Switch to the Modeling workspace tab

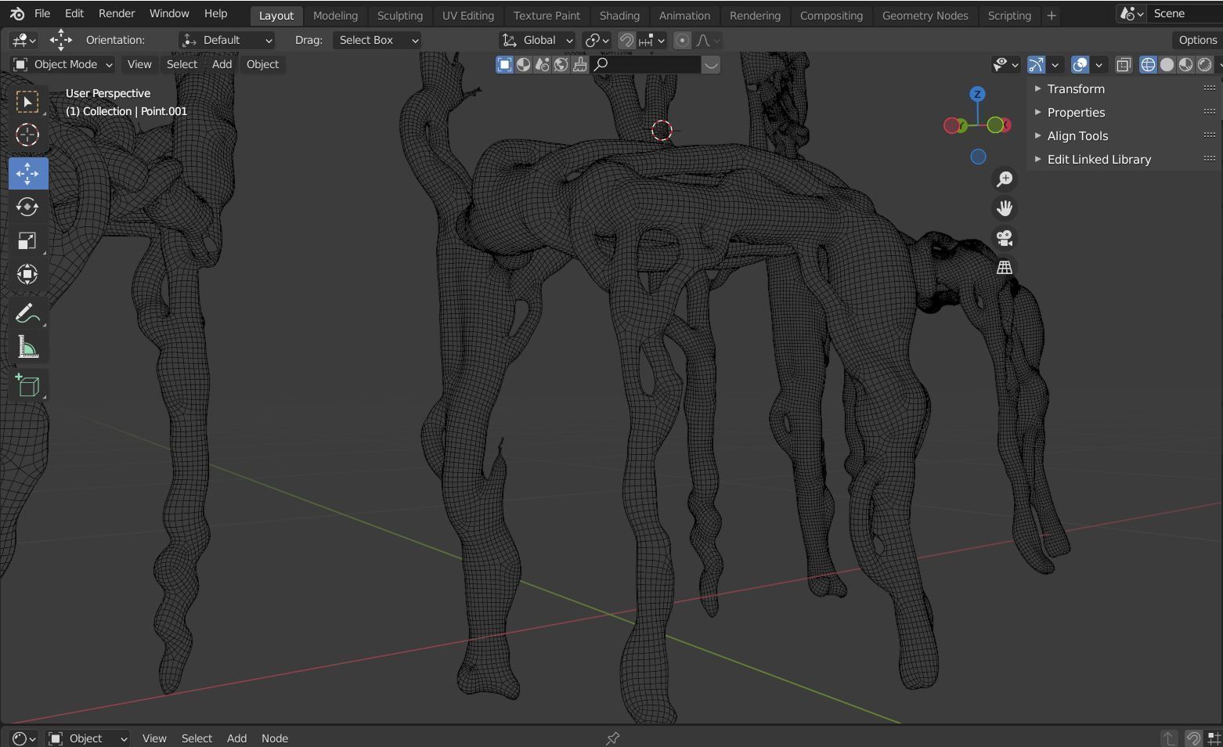tap(335, 16)
